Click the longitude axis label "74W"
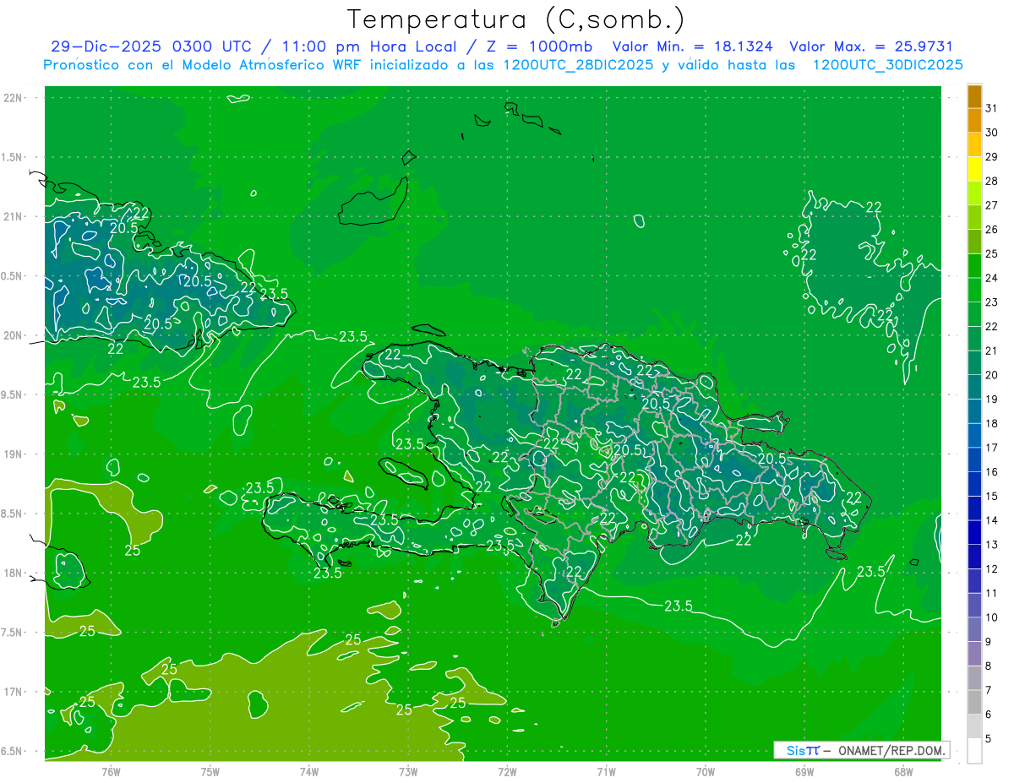 (x=309, y=771)
